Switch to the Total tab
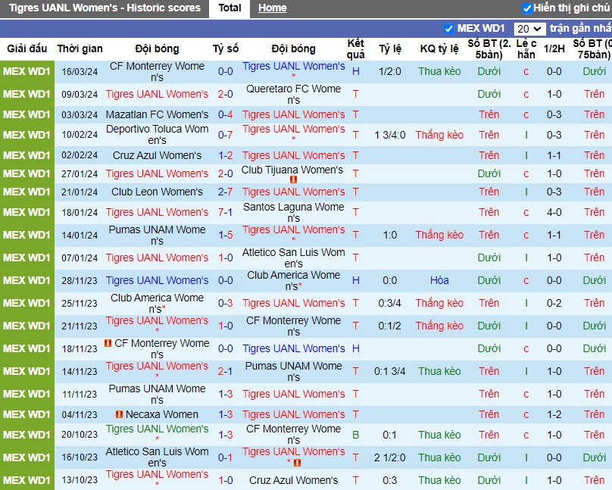Image resolution: width=612 pixels, height=490 pixels. pyautogui.click(x=229, y=8)
